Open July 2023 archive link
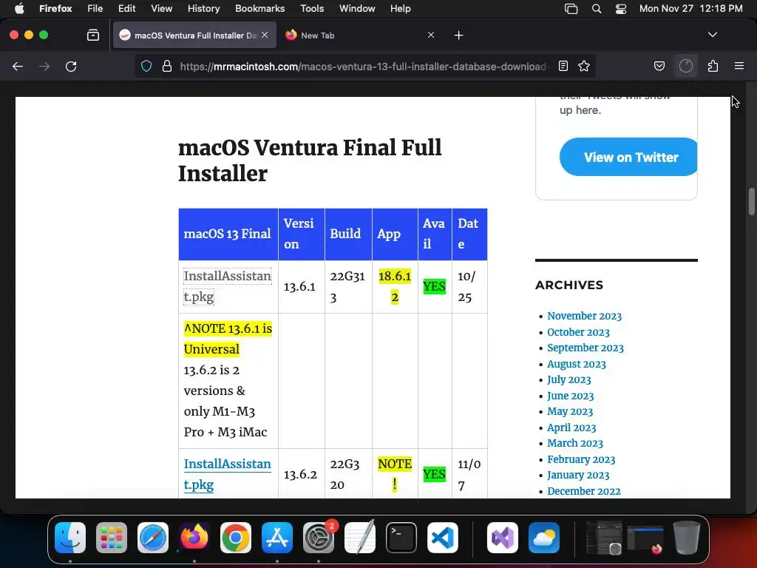 (x=568, y=379)
